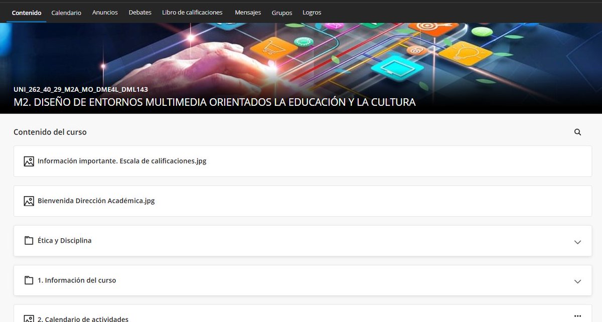The height and width of the screenshot is (322, 602).
Task: Open the Ética y Disciplina folder title
Action: 65,240
